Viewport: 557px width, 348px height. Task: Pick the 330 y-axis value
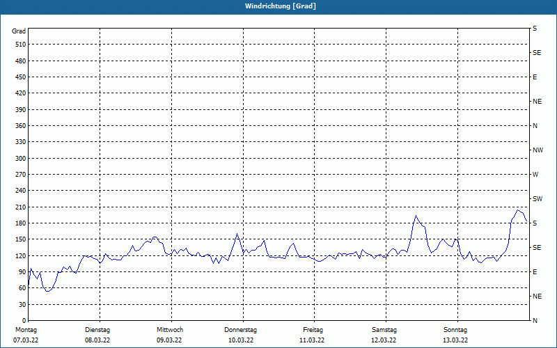tap(21, 142)
